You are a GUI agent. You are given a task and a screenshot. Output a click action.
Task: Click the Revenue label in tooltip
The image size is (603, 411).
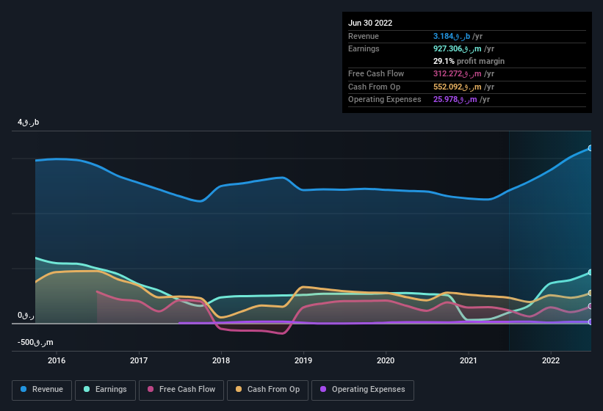click(x=364, y=36)
